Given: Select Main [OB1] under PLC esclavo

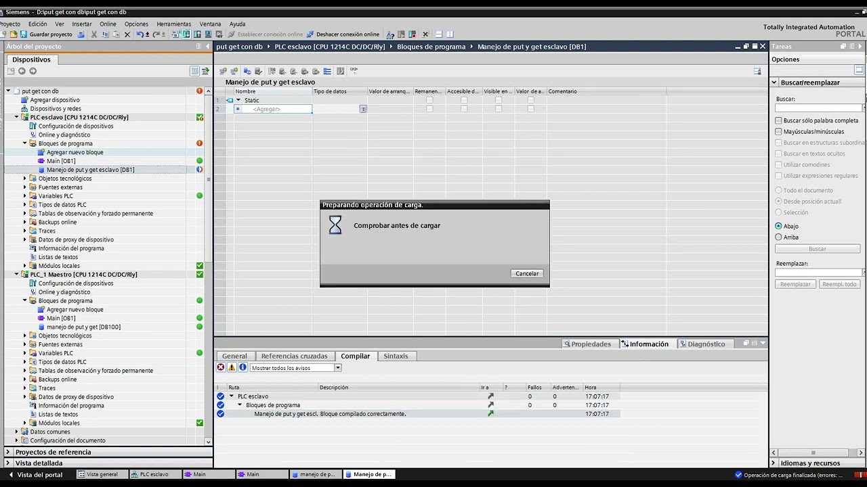Looking at the screenshot, I should pyautogui.click(x=61, y=161).
